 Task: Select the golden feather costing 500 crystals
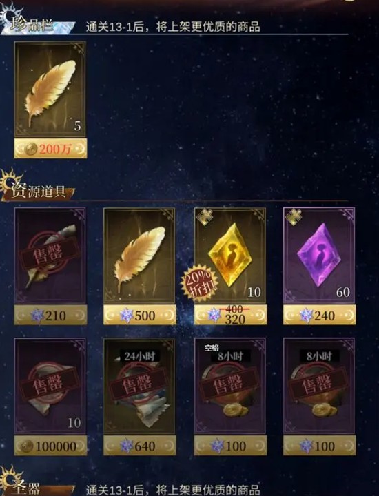139,256
